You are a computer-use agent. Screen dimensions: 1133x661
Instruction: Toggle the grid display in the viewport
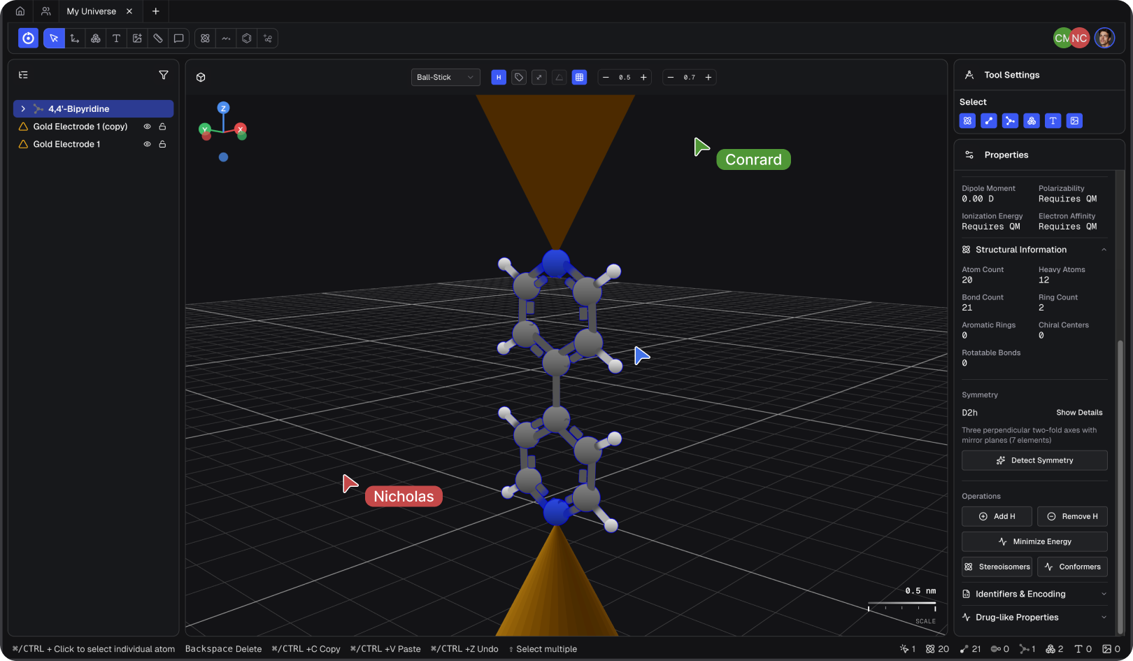(579, 77)
